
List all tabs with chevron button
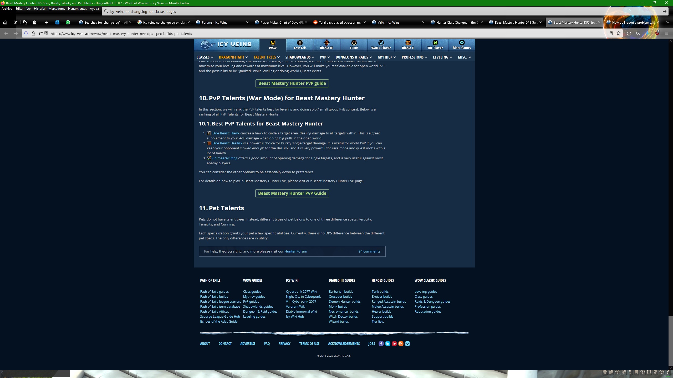[667, 22]
